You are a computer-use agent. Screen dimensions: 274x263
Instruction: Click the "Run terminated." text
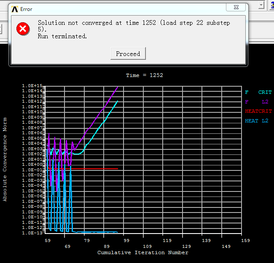(x=62, y=36)
